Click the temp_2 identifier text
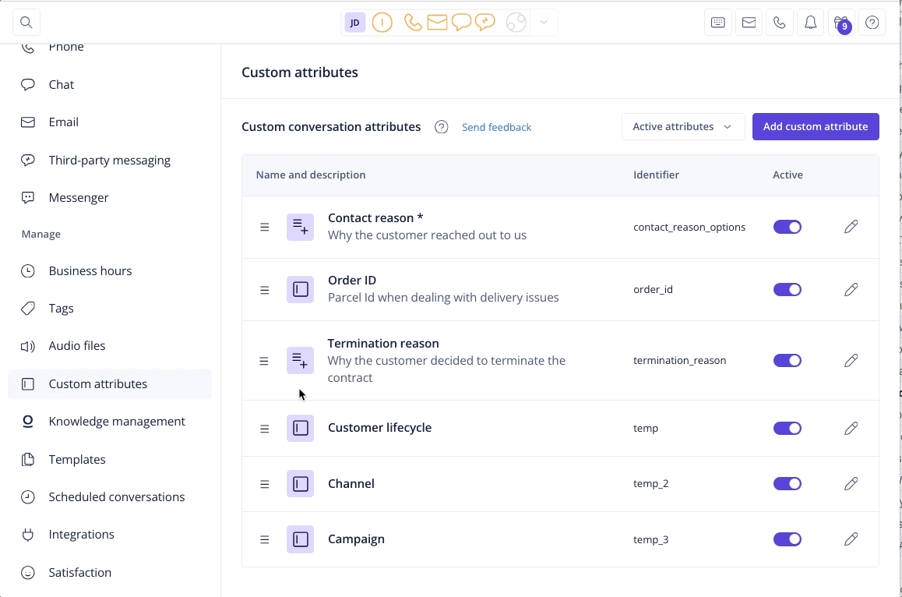The image size is (902, 597). pos(650,483)
